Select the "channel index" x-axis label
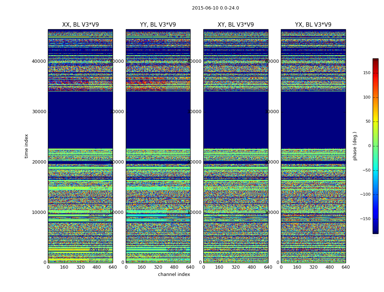384x292 pixels. pos(174,274)
